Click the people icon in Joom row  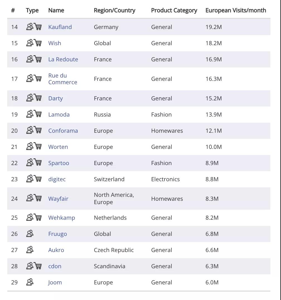30,282
